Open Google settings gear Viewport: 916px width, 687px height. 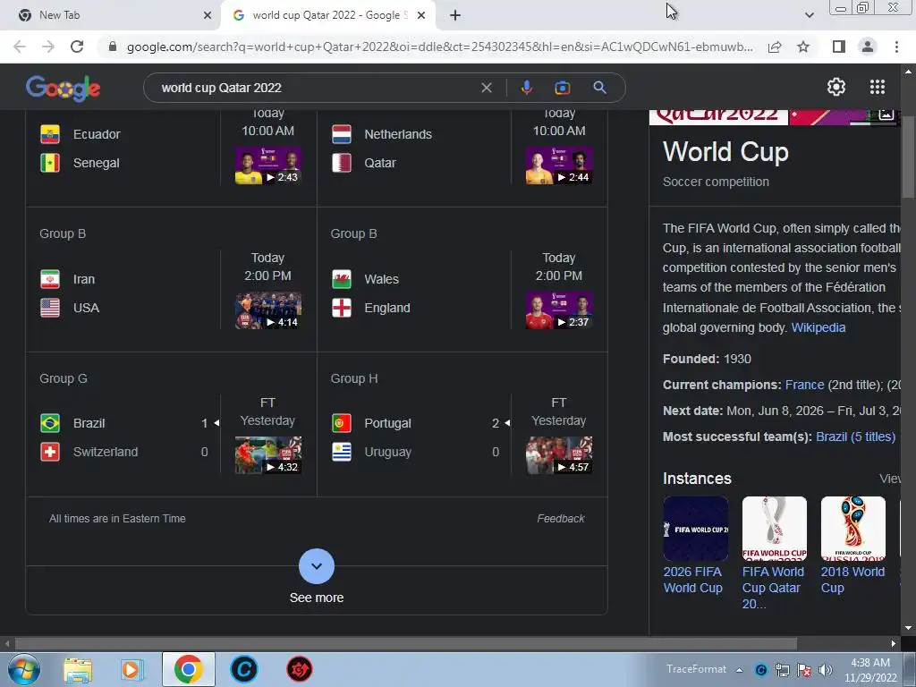tap(836, 87)
